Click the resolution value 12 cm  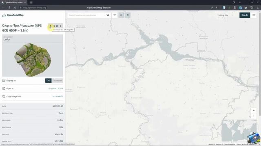(60, 113)
